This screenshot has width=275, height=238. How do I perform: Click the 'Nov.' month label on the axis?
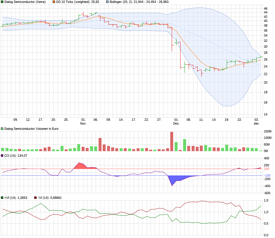click(x=83, y=124)
